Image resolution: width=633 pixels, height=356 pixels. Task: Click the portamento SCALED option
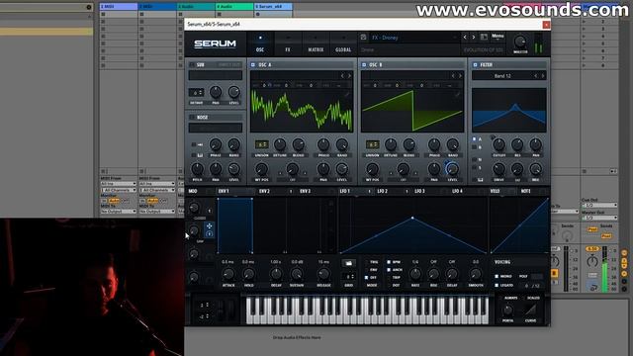(x=533, y=298)
